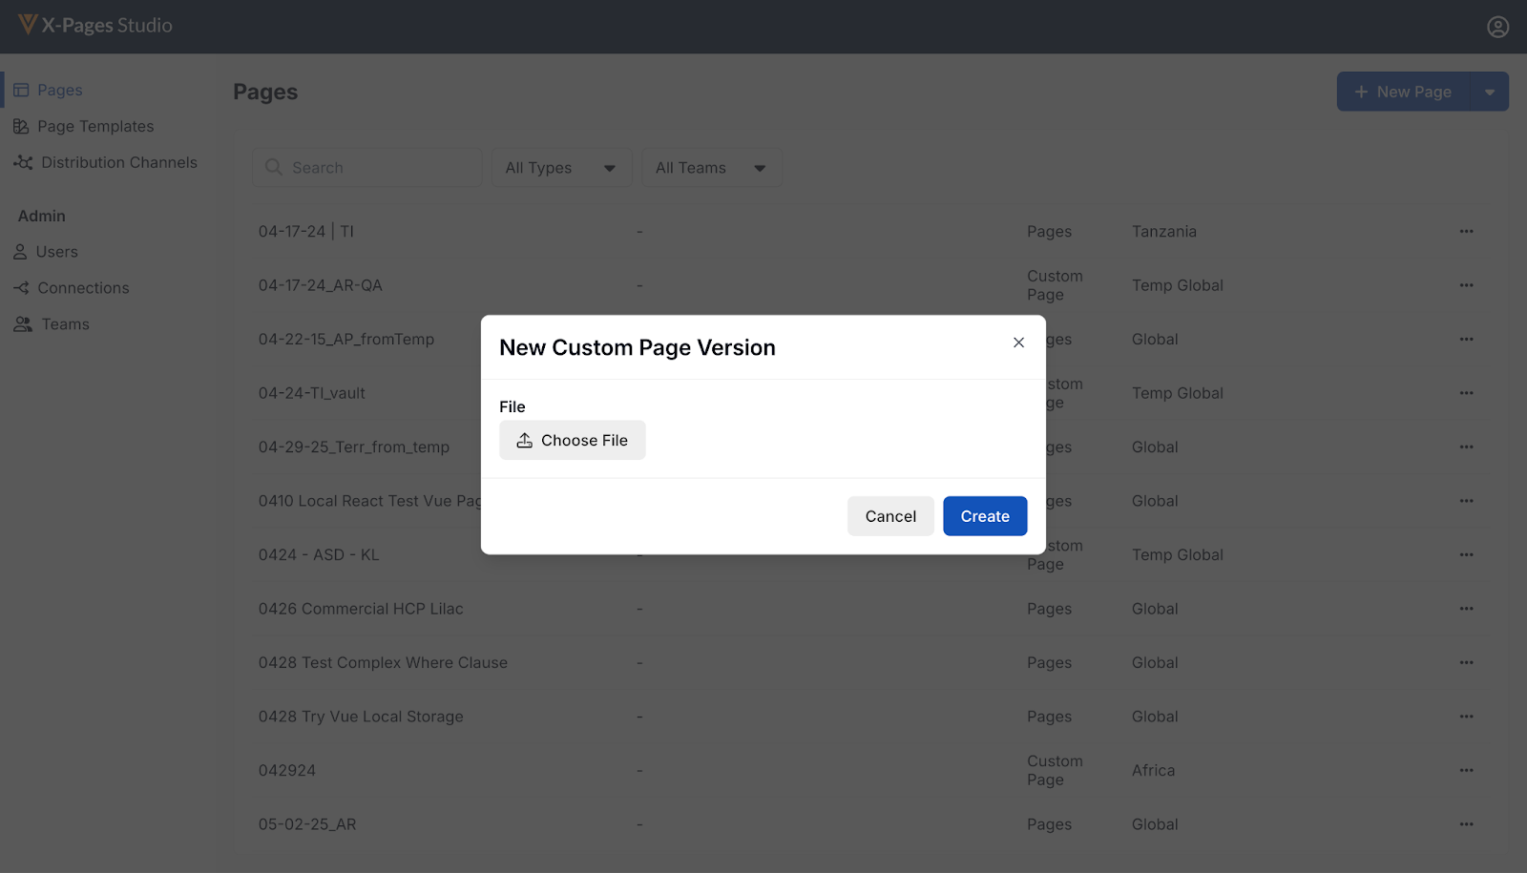Click the New Page button
Viewport: 1527px width, 873px height.
(x=1403, y=92)
